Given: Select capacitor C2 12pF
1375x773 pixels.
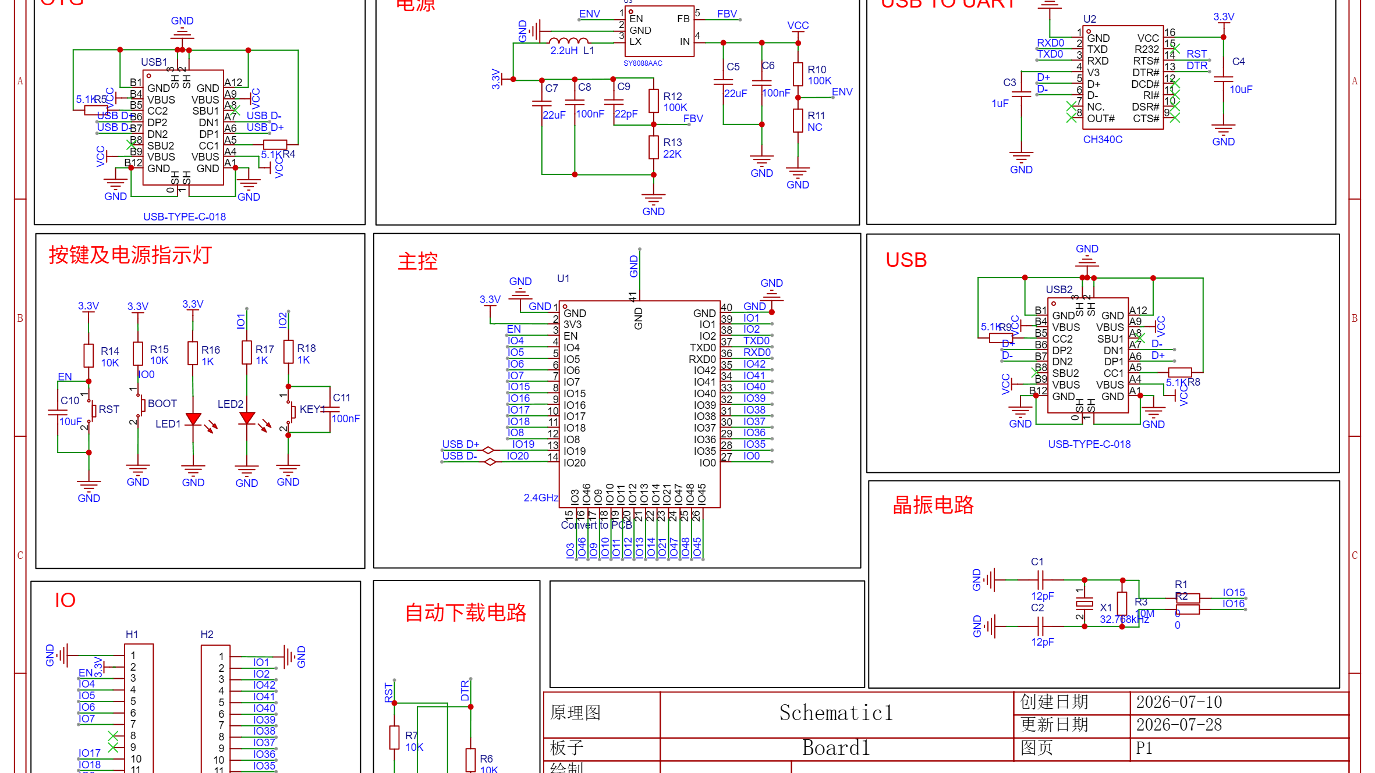Looking at the screenshot, I should (1041, 626).
